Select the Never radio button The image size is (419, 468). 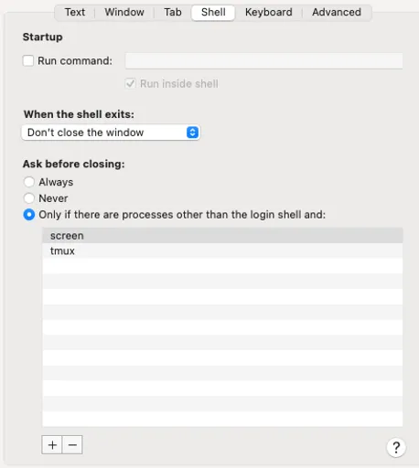click(29, 198)
